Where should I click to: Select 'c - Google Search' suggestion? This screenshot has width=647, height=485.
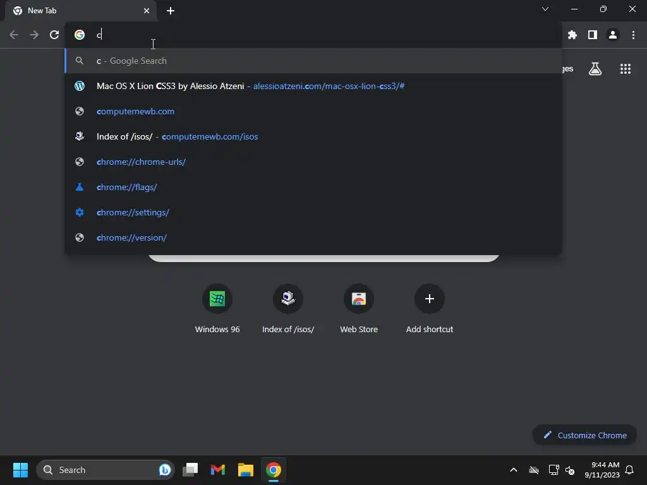(313, 61)
